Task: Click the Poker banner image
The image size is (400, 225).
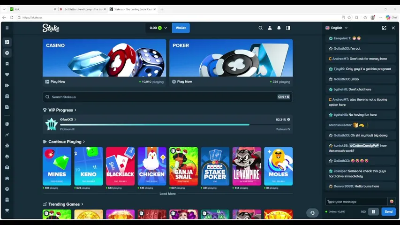Action: tap(231, 58)
